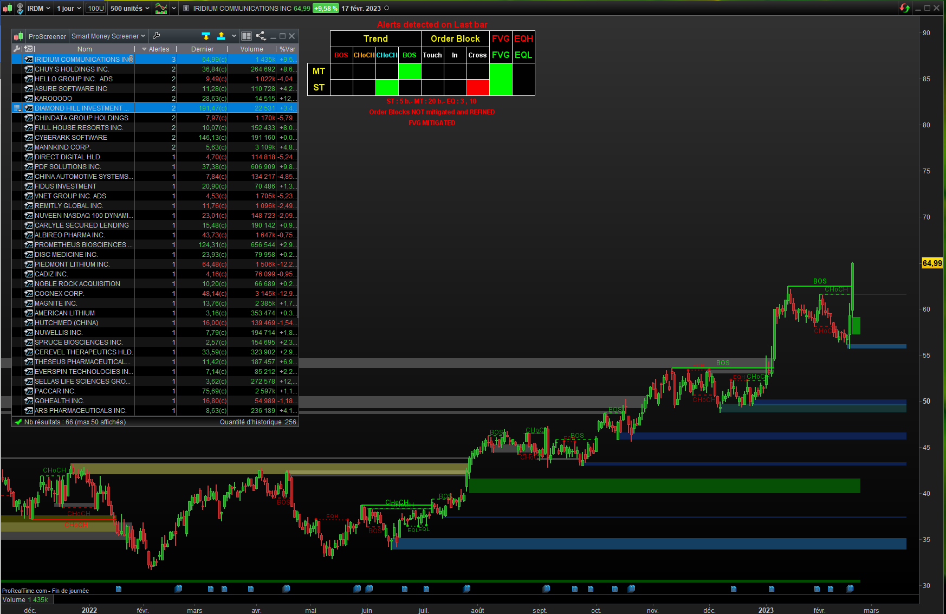This screenshot has width=946, height=614.
Task: Click the column wrench icon in header
Action: [17, 49]
